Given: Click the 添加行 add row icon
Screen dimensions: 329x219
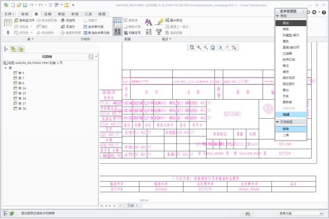Looking at the screenshot, I should 68,27.
